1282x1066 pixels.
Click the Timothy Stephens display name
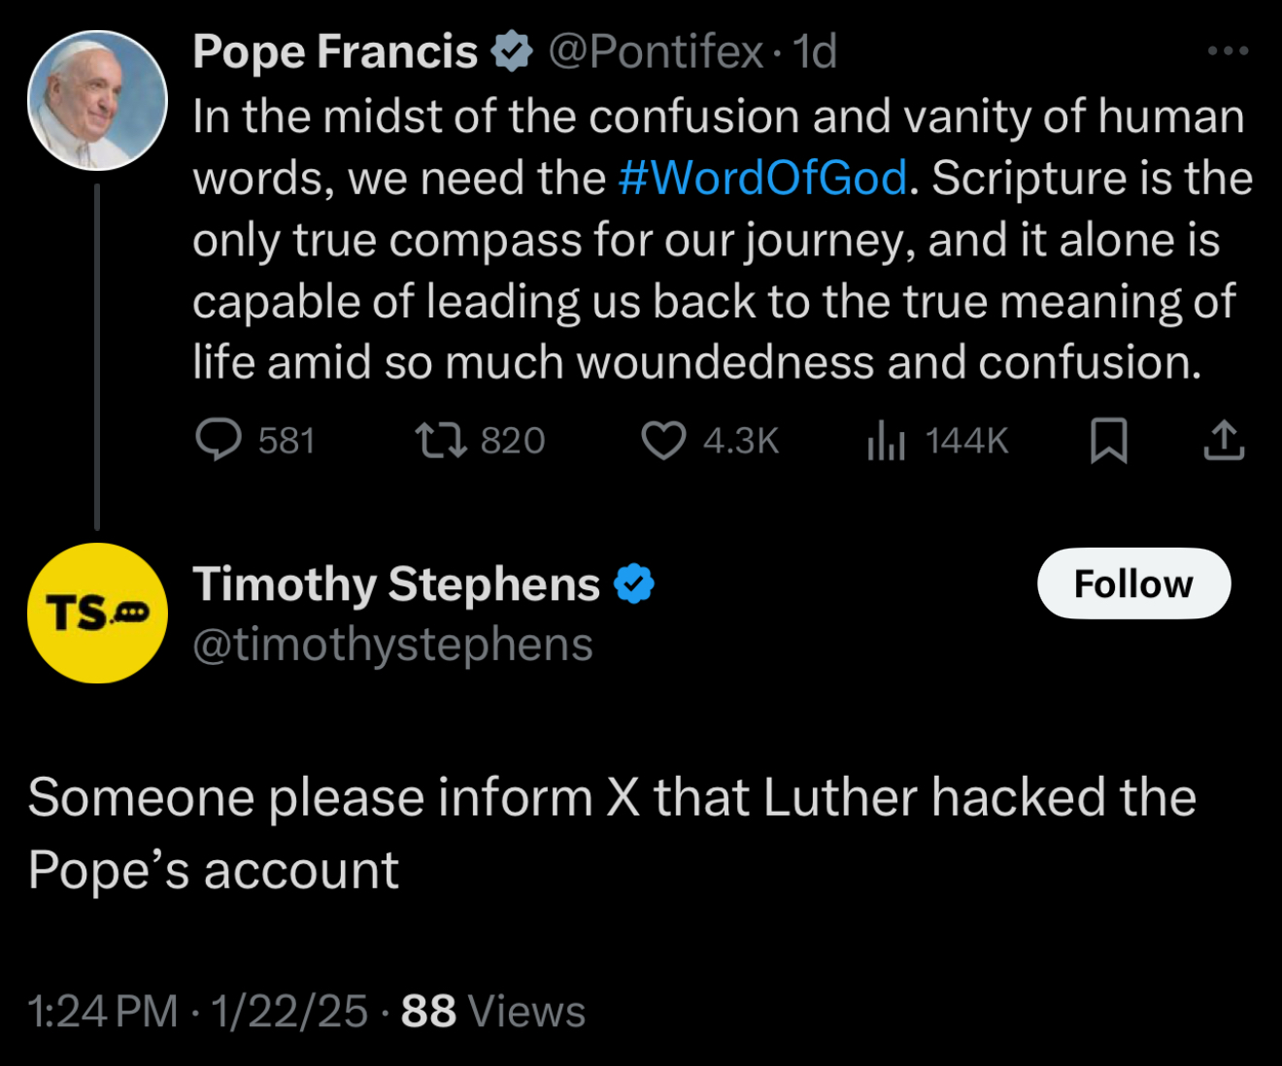[x=396, y=584]
